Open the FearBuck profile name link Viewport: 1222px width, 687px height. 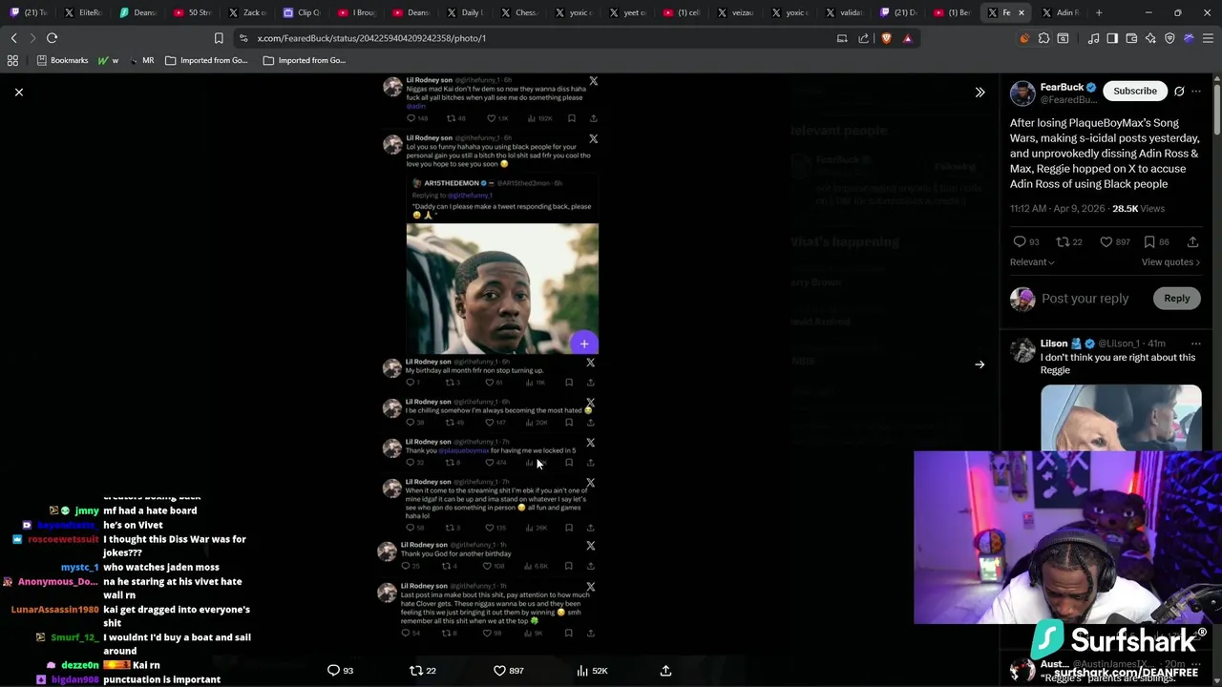(x=1062, y=87)
